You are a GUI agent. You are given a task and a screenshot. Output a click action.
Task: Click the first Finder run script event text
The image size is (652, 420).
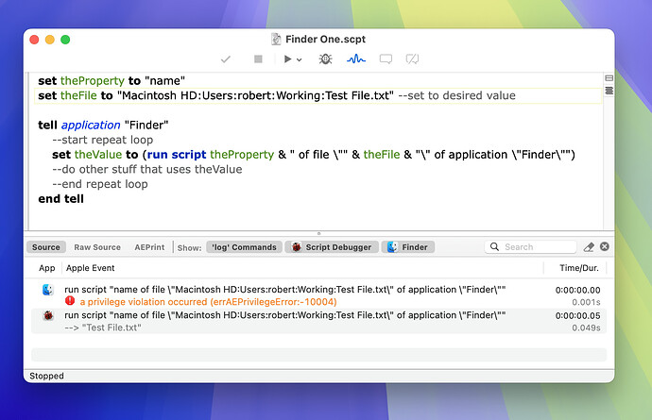pos(284,290)
